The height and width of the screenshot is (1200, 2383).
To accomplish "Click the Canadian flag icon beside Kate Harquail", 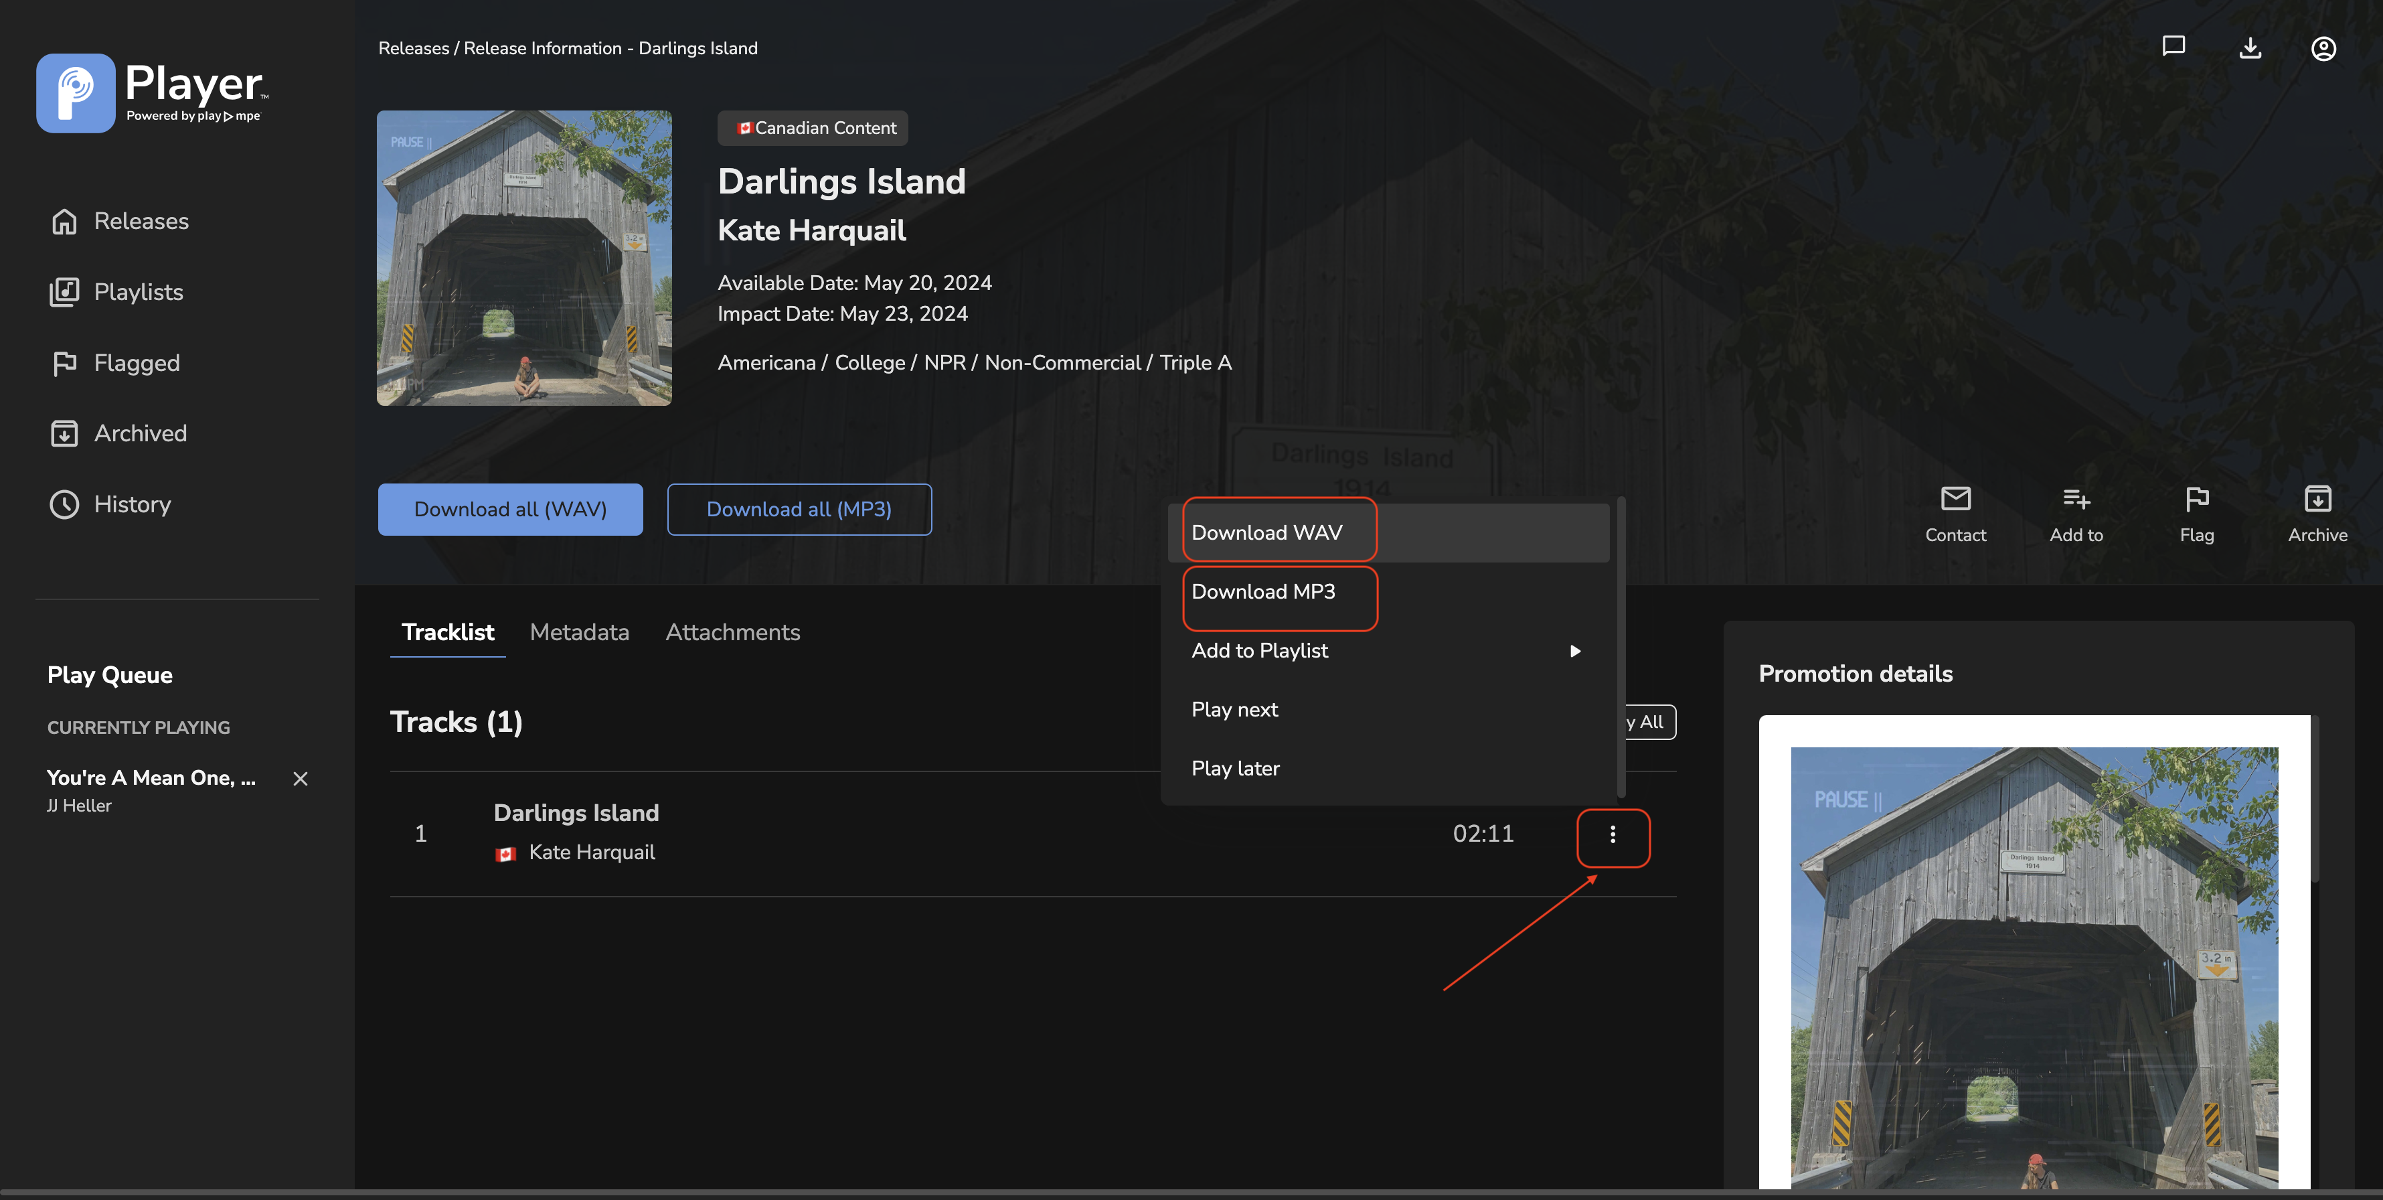I will point(505,854).
